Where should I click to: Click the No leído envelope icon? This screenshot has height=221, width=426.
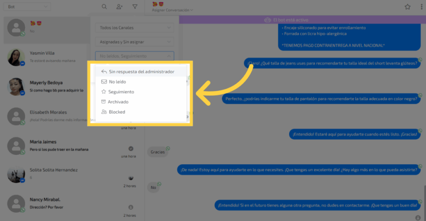pos(104,82)
